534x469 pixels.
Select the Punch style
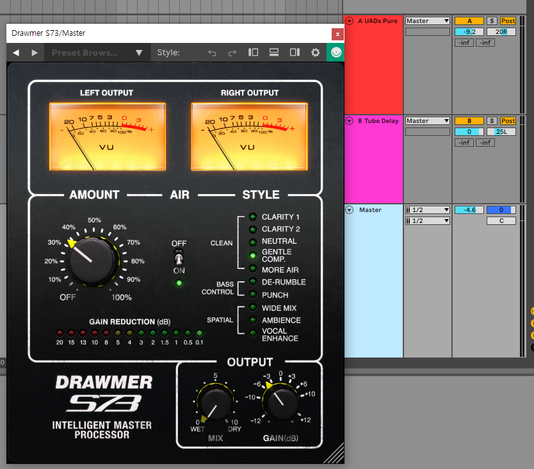tap(253, 294)
